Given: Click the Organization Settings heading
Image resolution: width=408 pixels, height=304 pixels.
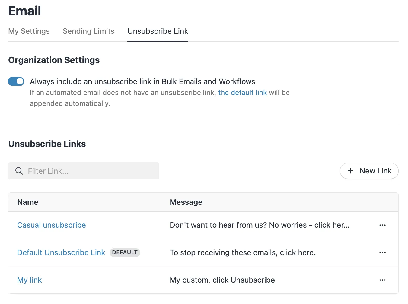Looking at the screenshot, I should (54, 60).
